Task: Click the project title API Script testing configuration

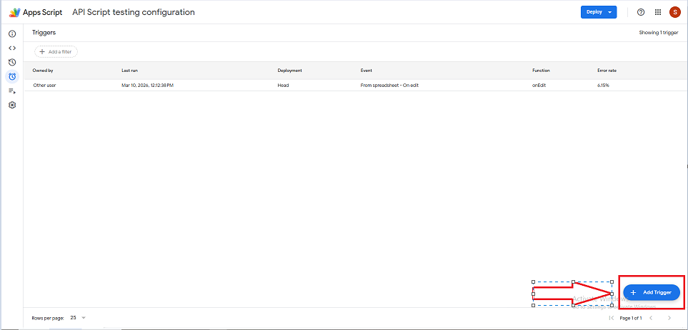Action: [133, 12]
